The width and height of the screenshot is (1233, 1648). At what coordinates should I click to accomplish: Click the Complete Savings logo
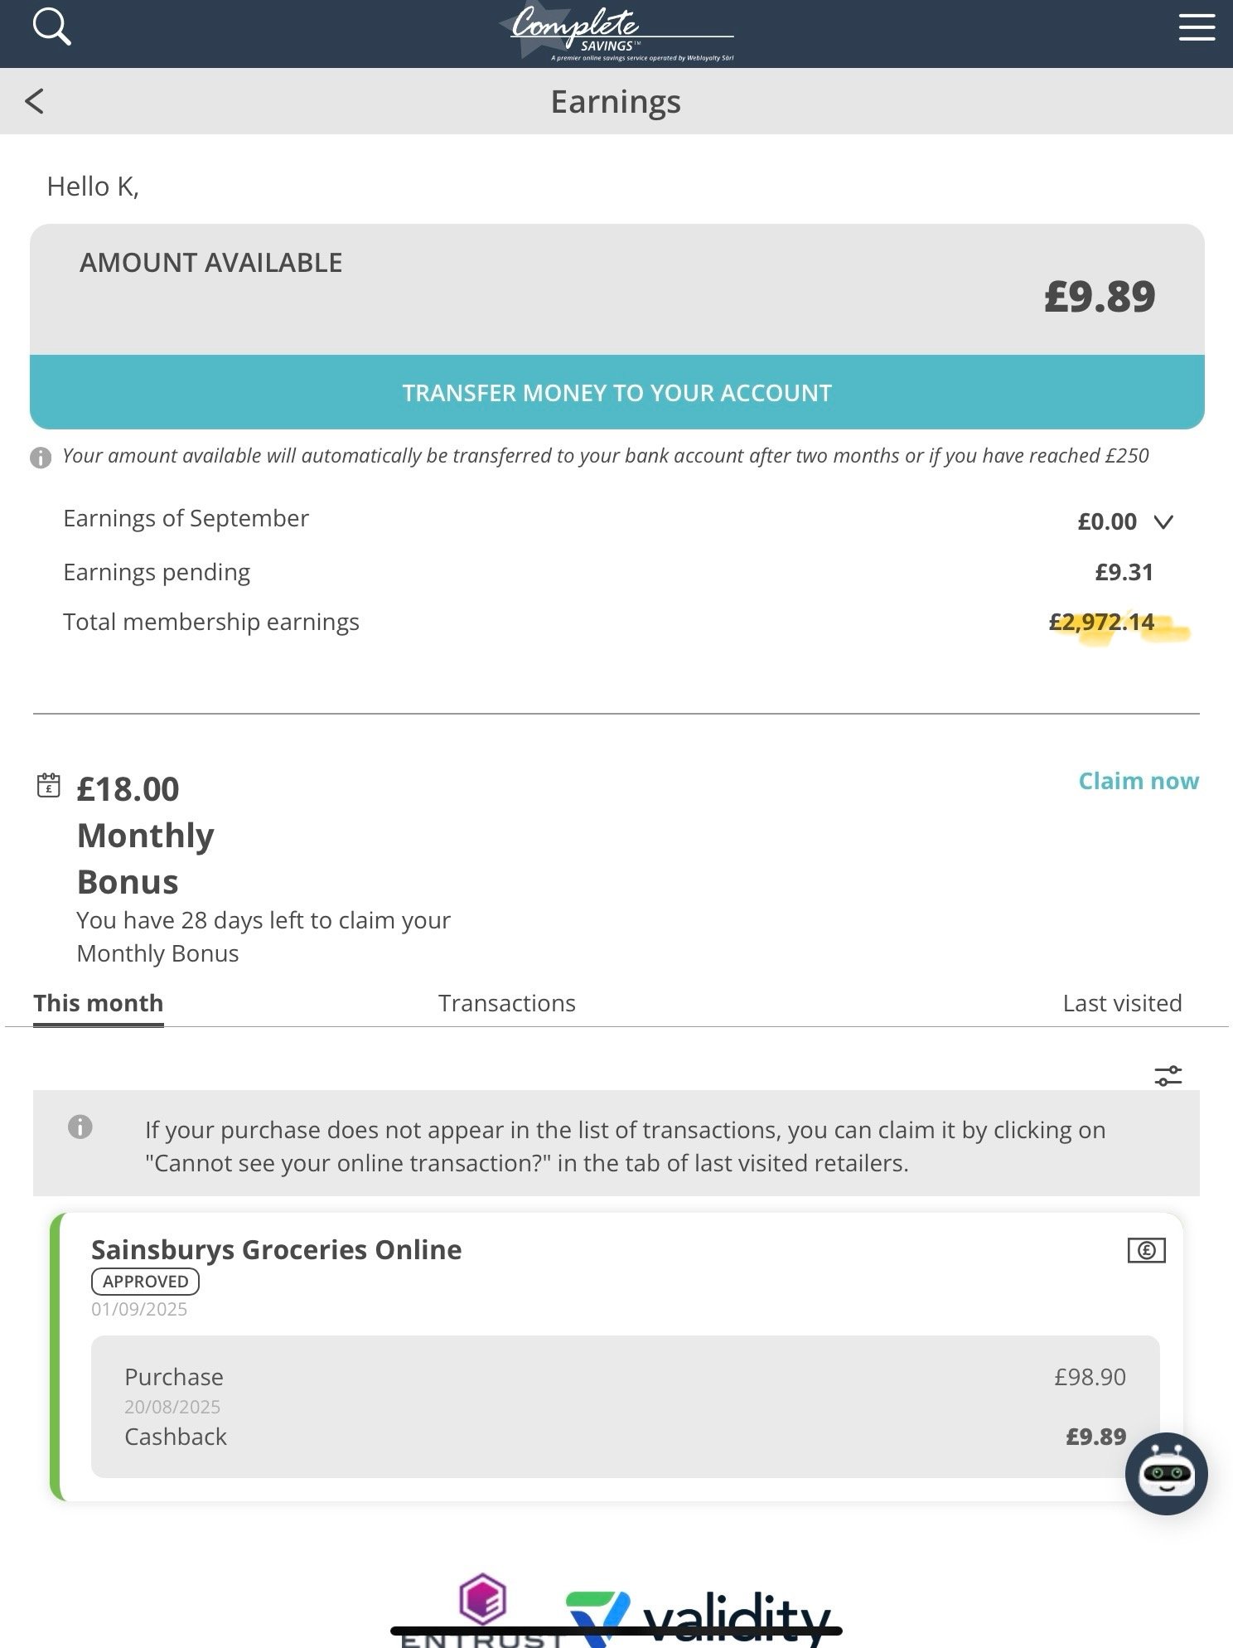pyautogui.click(x=616, y=33)
